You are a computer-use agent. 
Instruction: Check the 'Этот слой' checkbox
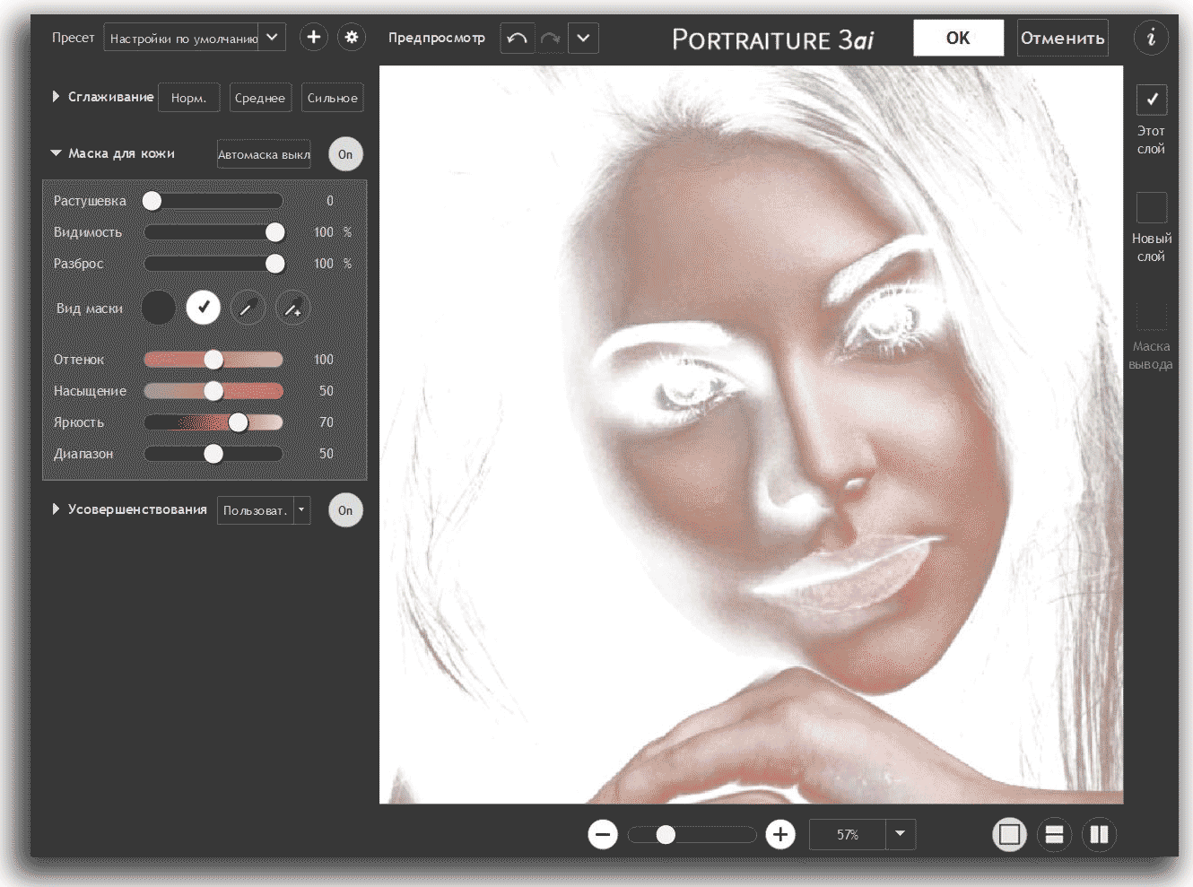[x=1152, y=100]
